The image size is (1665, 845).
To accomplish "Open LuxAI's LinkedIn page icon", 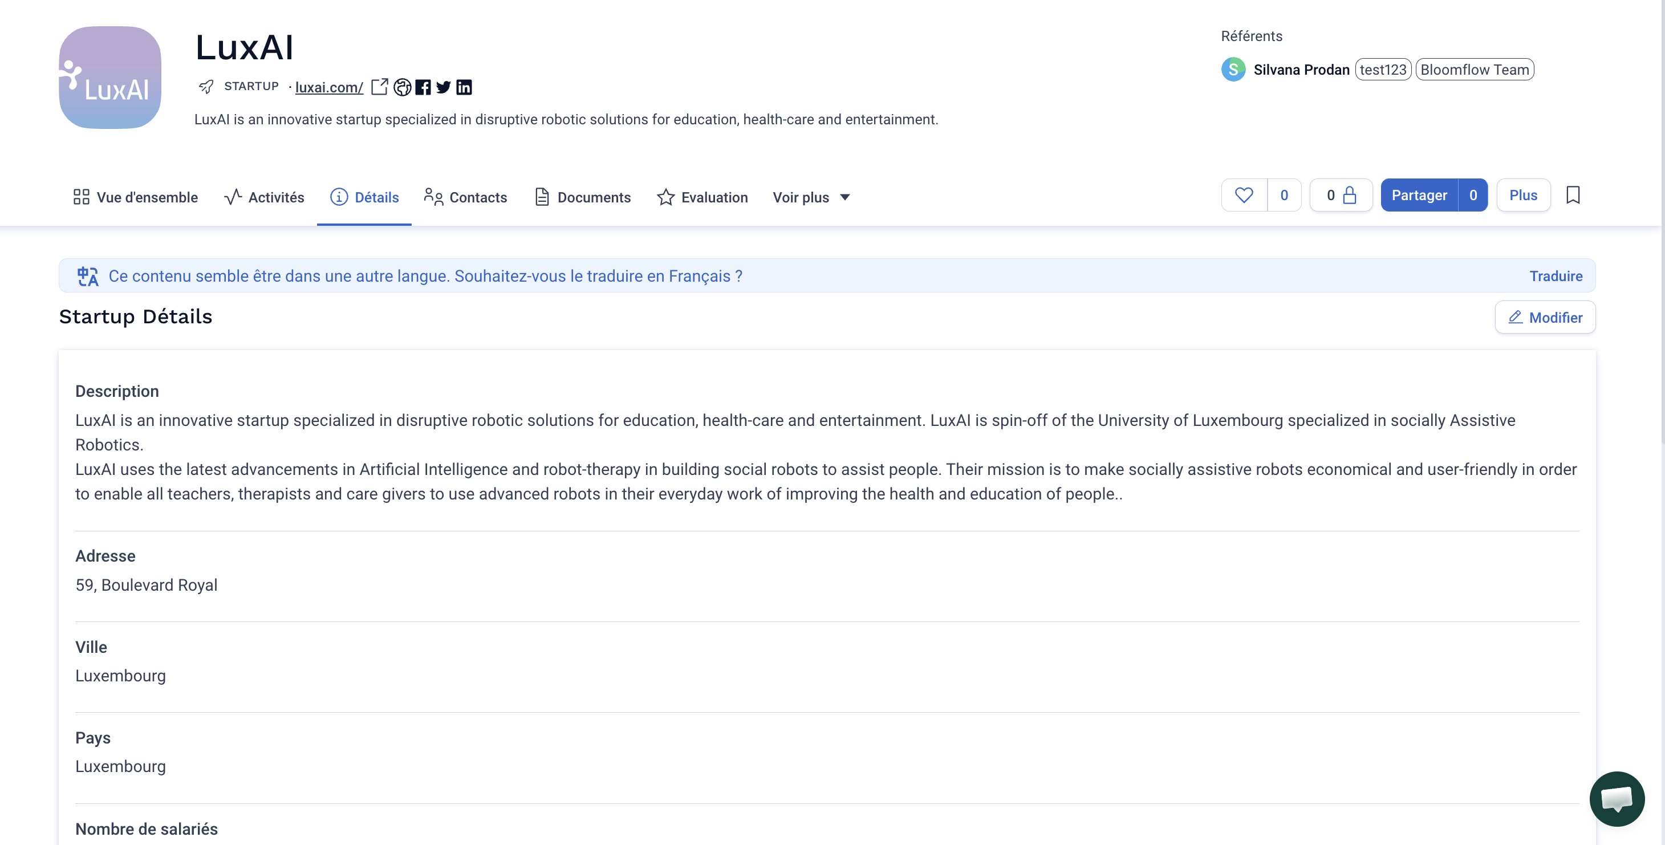I will 464,87.
